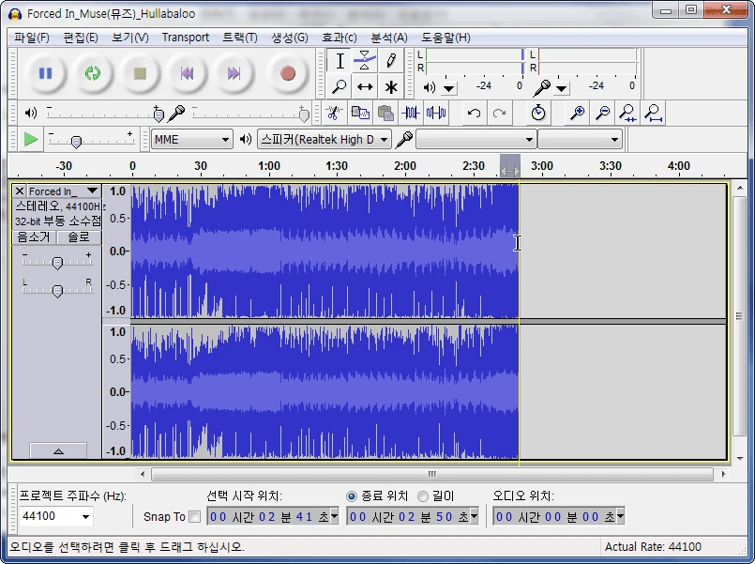
Task: Click the track gain slider
Action: tap(57, 263)
